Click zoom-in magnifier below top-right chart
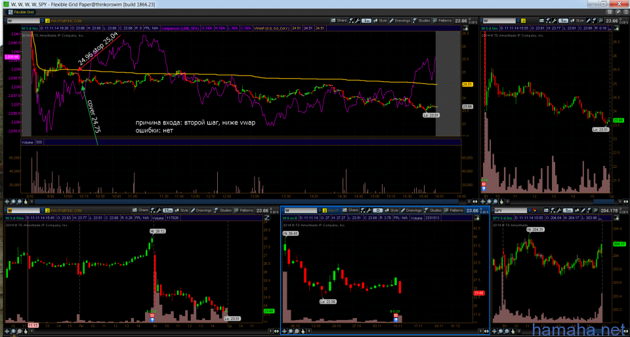 (x=489, y=201)
